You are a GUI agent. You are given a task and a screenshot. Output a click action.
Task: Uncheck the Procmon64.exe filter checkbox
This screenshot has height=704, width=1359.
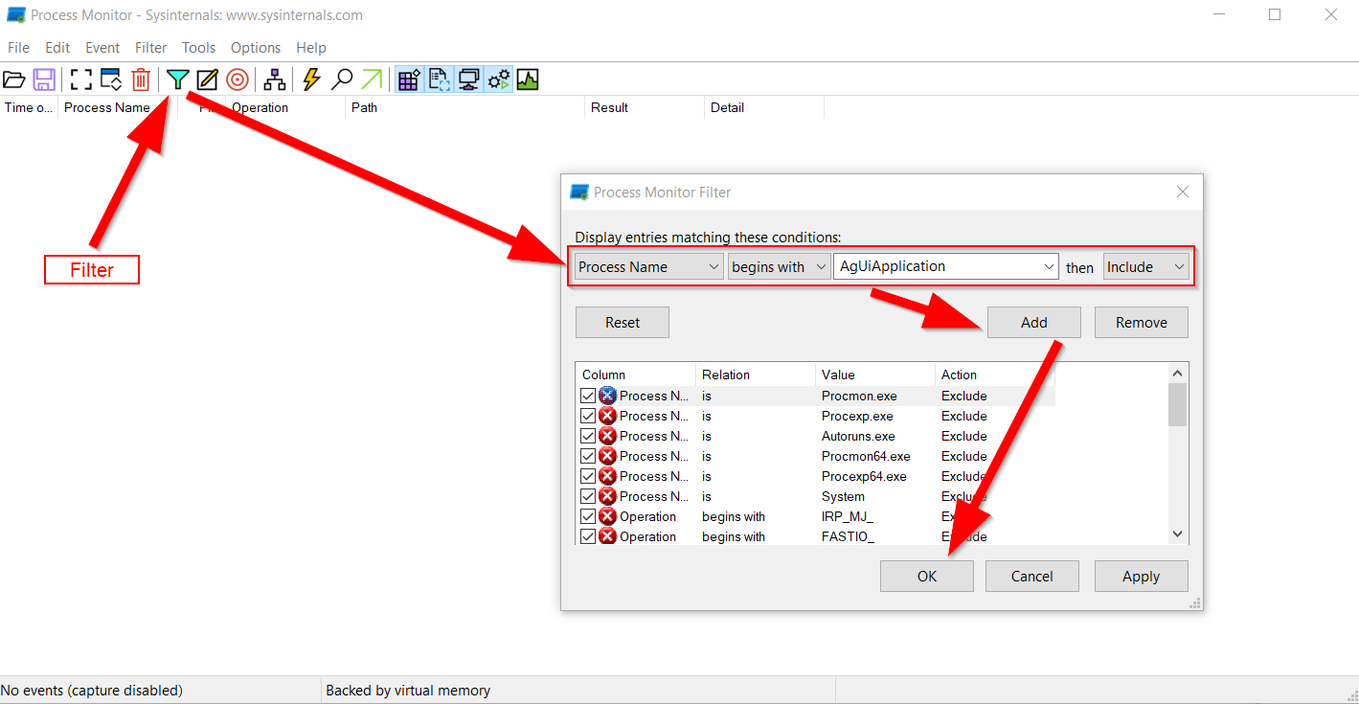[588, 456]
